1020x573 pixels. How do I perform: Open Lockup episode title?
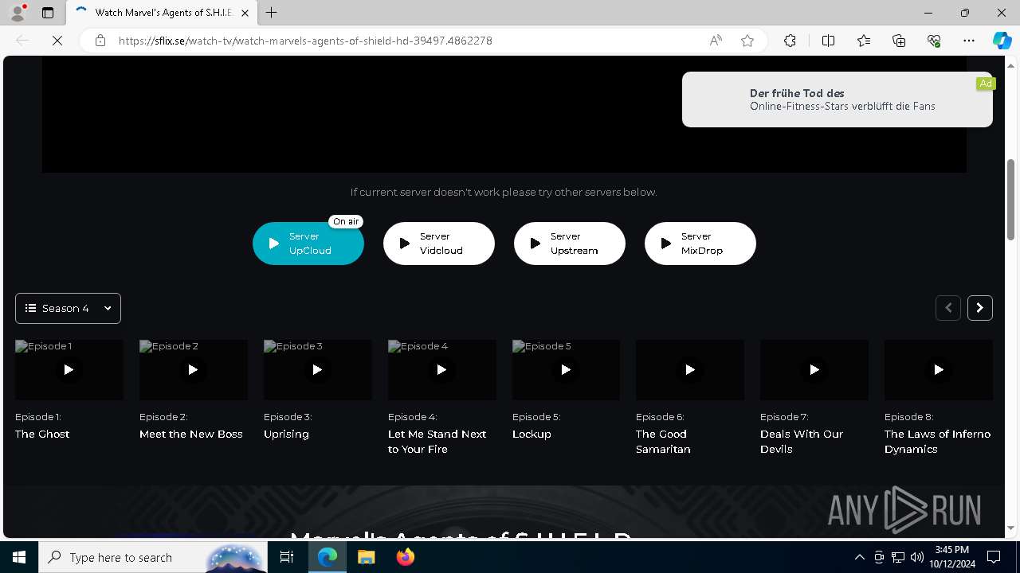532,434
